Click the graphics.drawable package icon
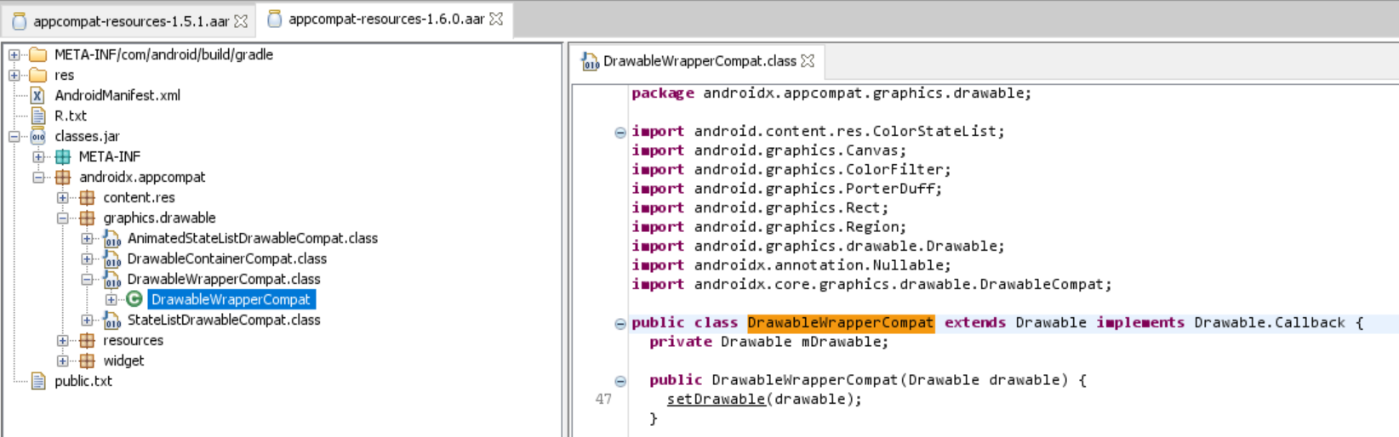This screenshot has width=1399, height=437. [x=87, y=218]
